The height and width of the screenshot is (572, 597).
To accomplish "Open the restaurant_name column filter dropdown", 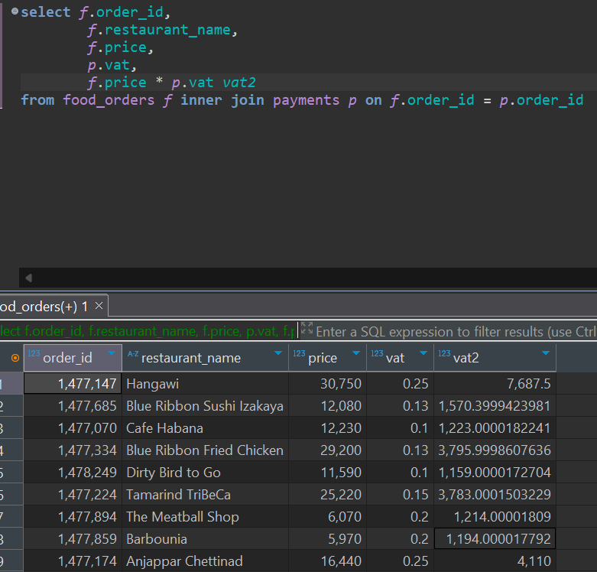I will tap(278, 353).
